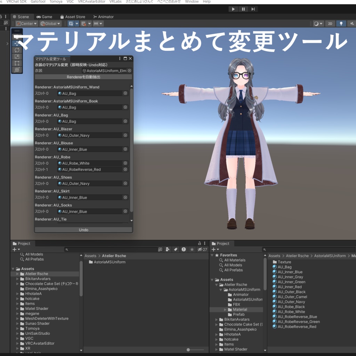Screen dimensions: 356x356
Task: Open material picker for AU_Blazer slot
Action: 125,135
